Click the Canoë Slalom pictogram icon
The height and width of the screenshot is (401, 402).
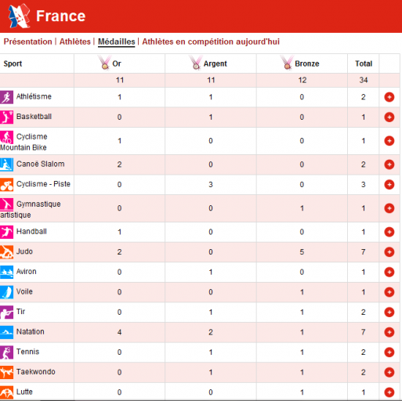[6, 164]
